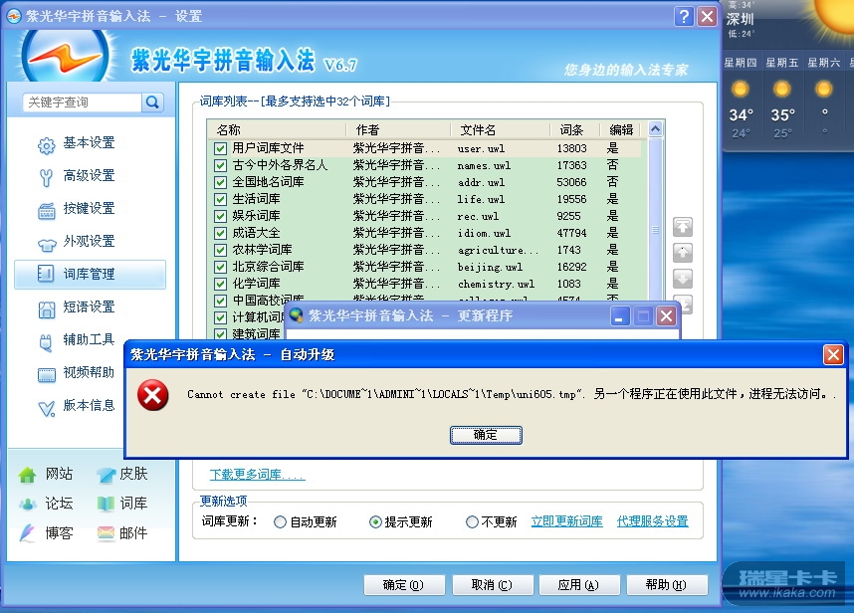
Task: Sort list by 词条 column header
Action: coord(575,129)
